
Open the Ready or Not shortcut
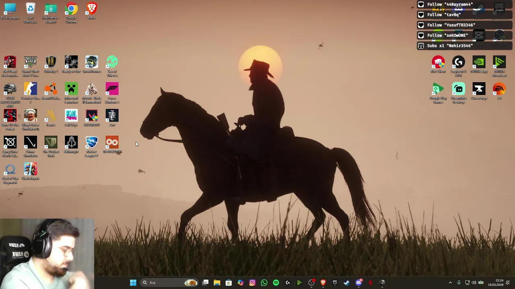pyautogui.click(x=71, y=65)
